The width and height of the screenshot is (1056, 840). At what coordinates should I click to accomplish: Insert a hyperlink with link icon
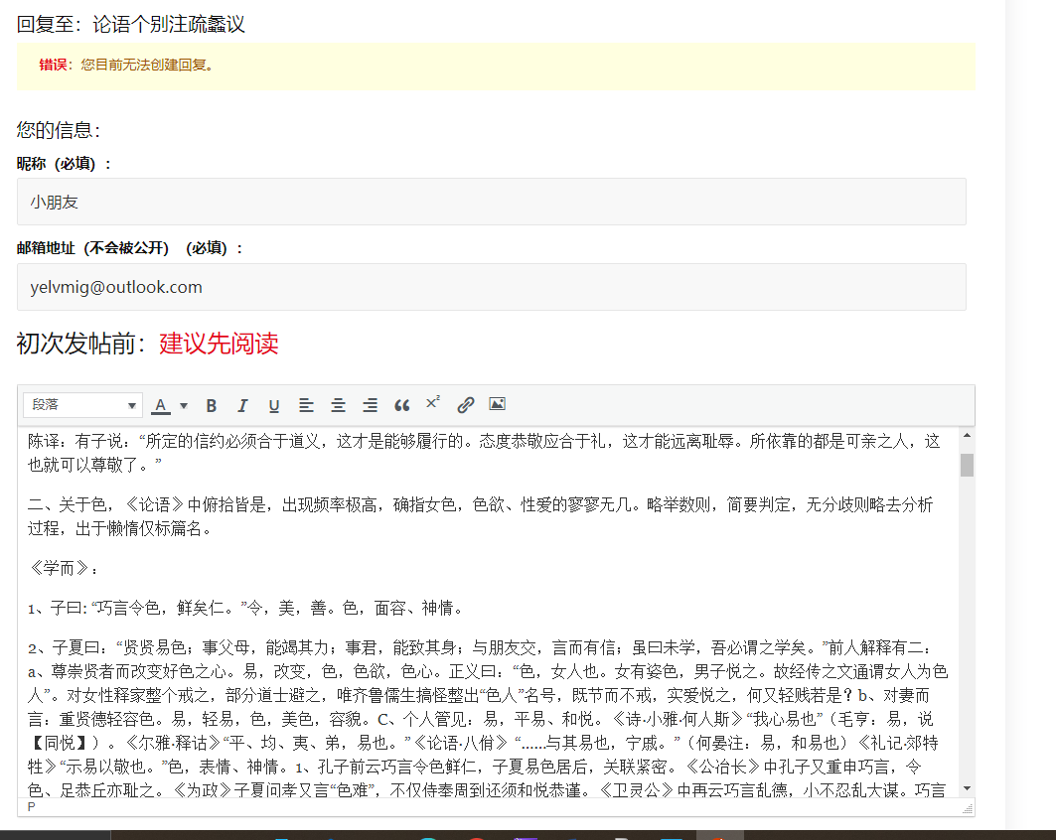click(465, 405)
